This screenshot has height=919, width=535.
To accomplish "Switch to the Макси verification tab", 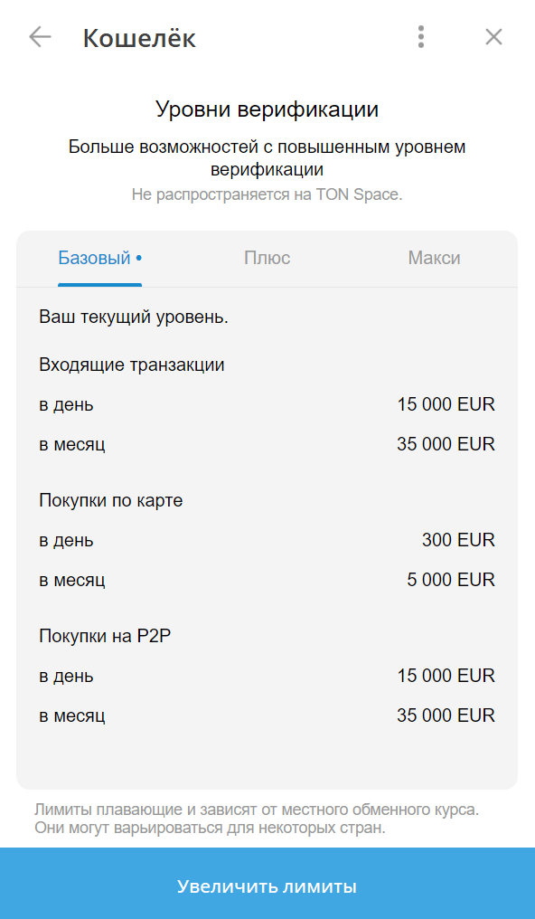I will click(435, 258).
